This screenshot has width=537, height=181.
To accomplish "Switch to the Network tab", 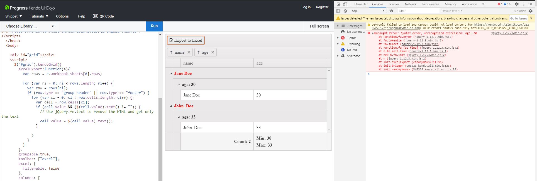I will (x=411, y=4).
